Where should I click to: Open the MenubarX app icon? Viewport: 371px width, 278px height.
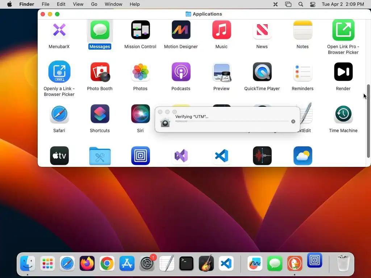59,30
